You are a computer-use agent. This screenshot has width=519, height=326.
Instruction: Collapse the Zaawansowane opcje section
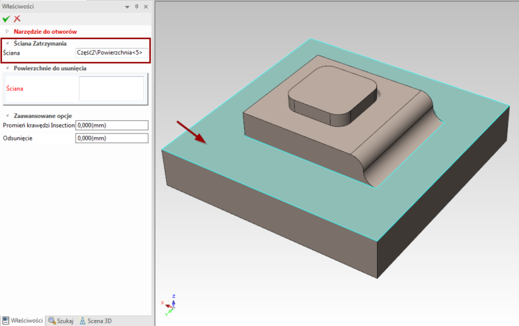pyautogui.click(x=7, y=116)
